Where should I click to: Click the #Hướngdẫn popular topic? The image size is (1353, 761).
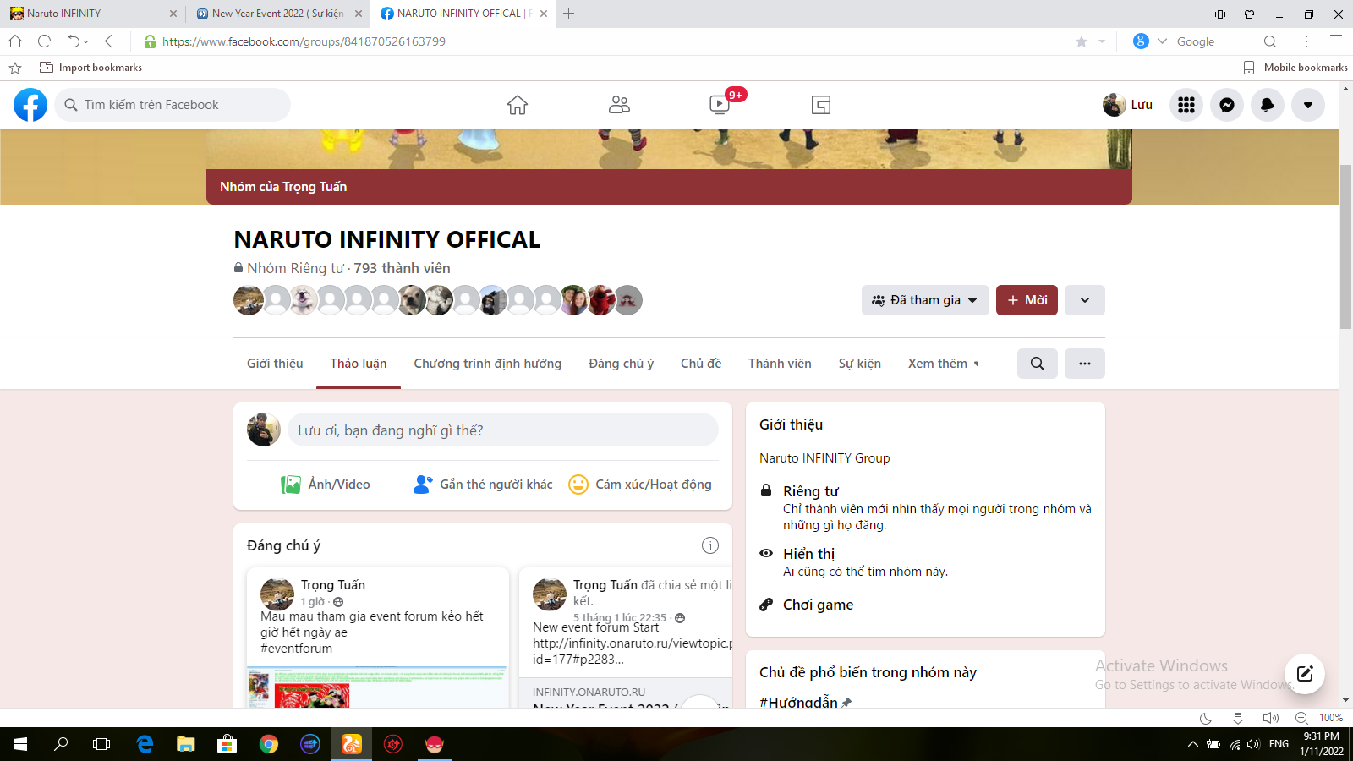click(798, 702)
